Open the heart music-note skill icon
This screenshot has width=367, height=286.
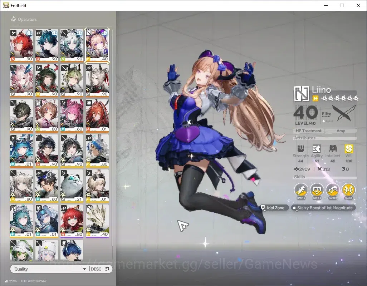[x=317, y=189]
